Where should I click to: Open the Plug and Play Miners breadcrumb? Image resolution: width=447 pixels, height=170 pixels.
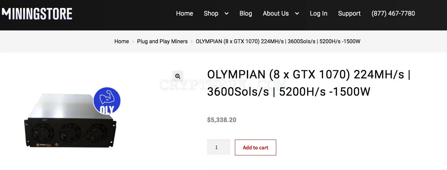pyautogui.click(x=162, y=41)
